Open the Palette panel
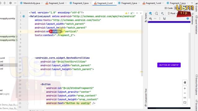Image resolution: width=198 pixels, height=111 pixels. [146, 17]
